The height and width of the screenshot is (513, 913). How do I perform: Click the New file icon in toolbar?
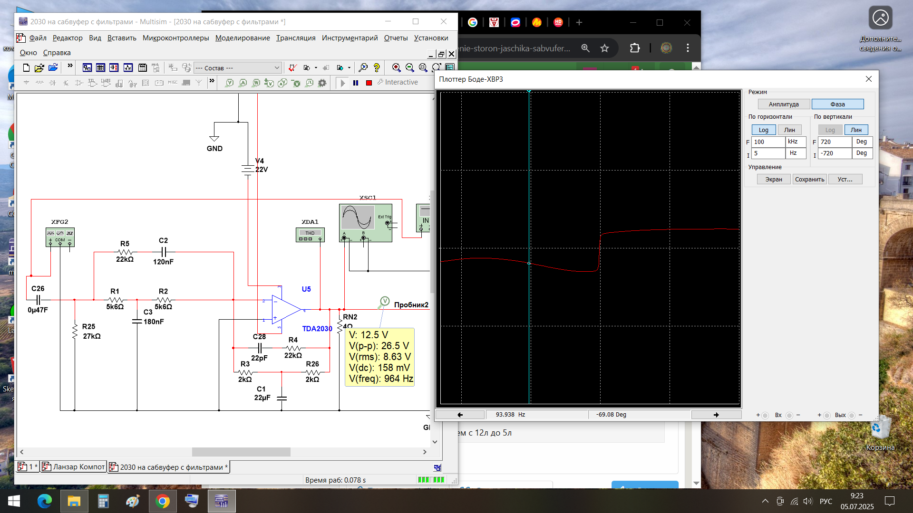tap(27, 68)
